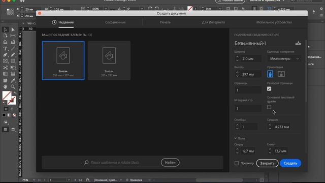
Task: Apply gradient button in toolbox
Action: click(9, 115)
